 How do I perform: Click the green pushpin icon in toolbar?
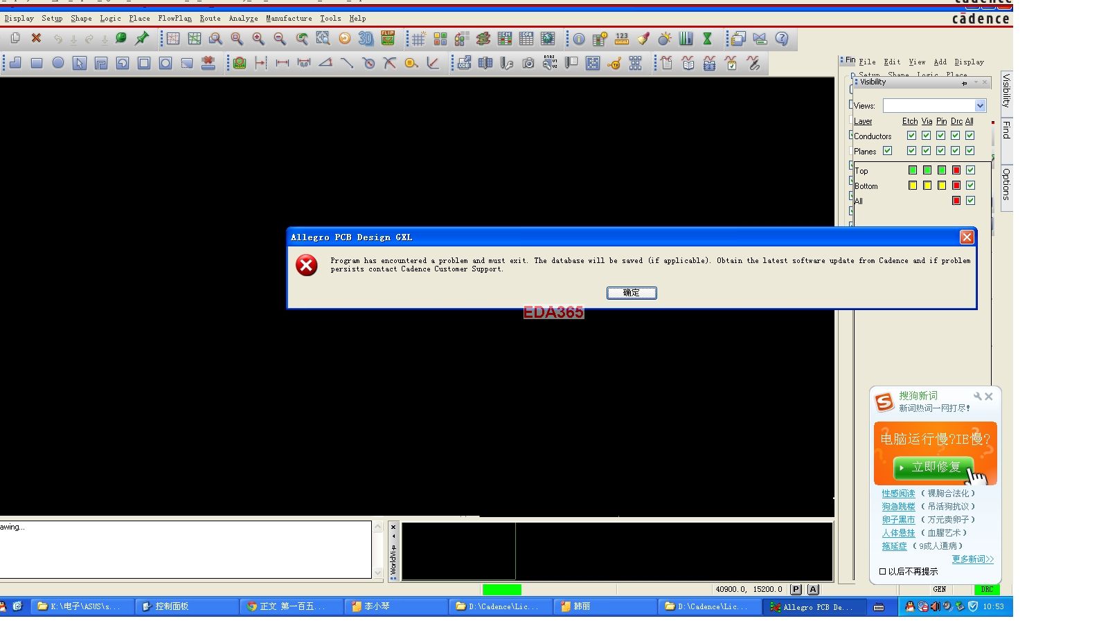[142, 39]
